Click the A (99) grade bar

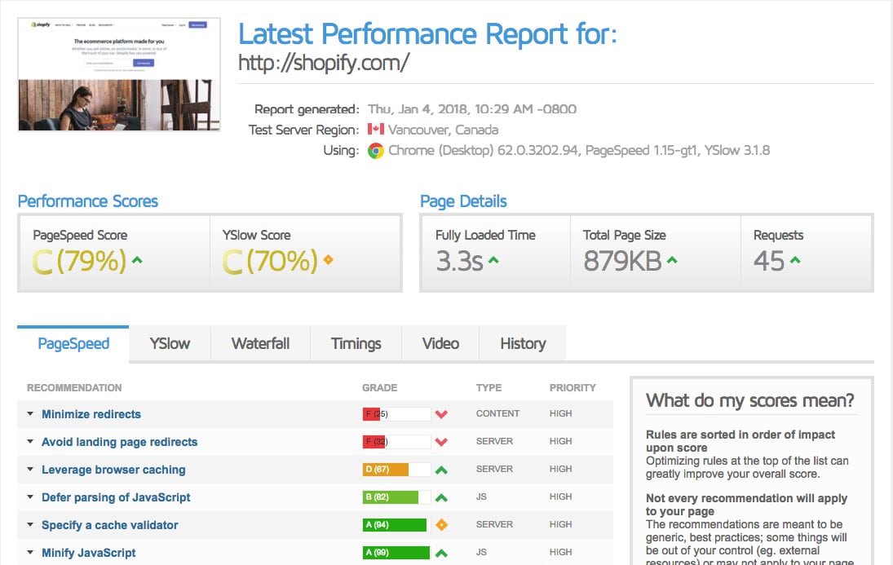(396, 553)
